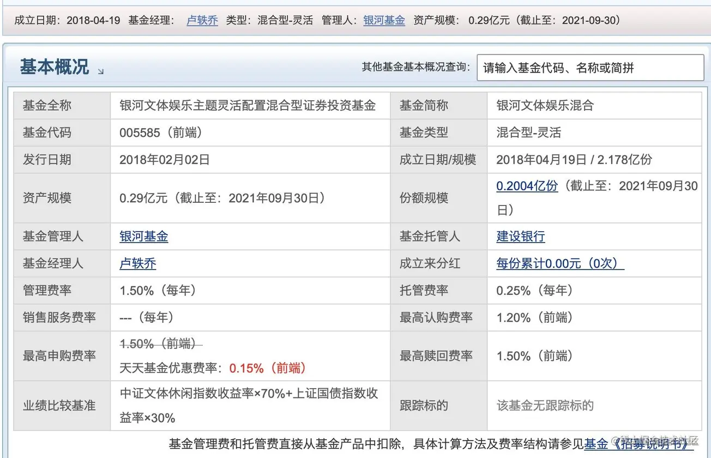Open 0.2004亿份 share size link

(527, 186)
